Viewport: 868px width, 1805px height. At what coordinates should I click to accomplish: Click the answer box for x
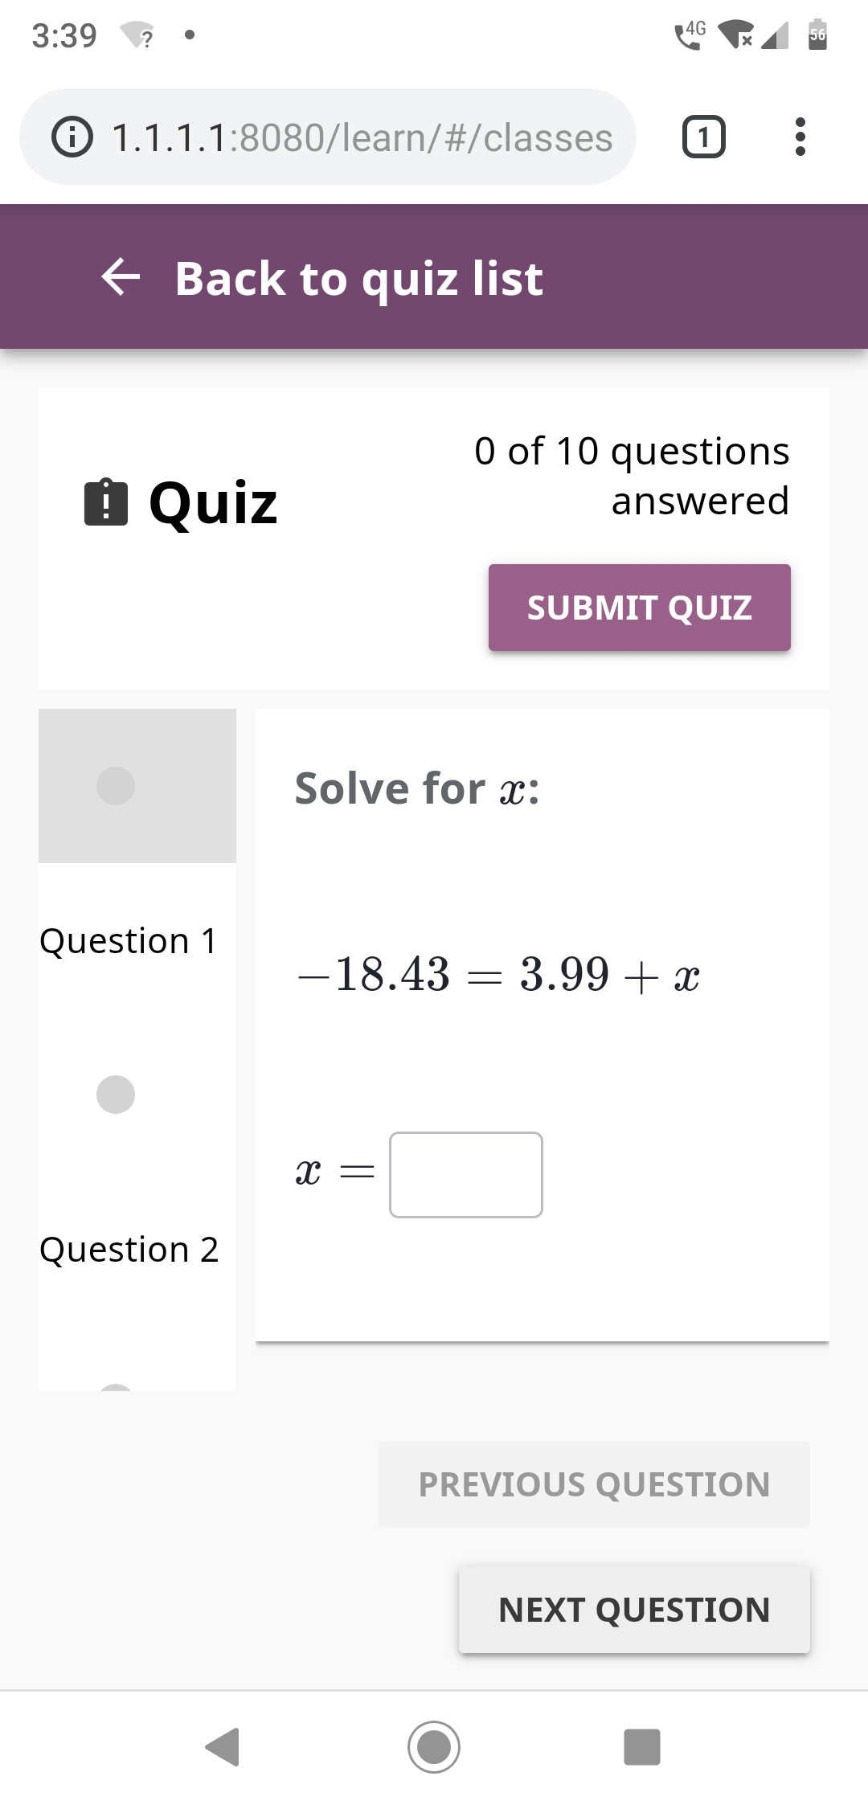(465, 1175)
